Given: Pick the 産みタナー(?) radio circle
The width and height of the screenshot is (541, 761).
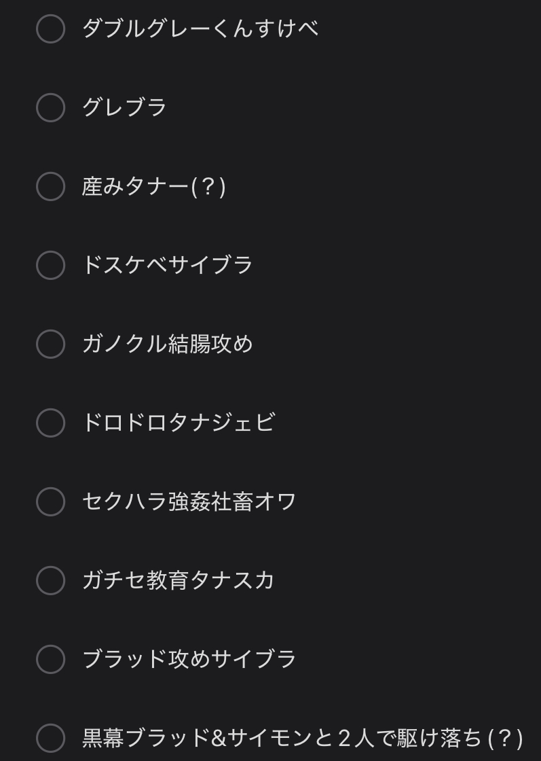Looking at the screenshot, I should click(50, 186).
